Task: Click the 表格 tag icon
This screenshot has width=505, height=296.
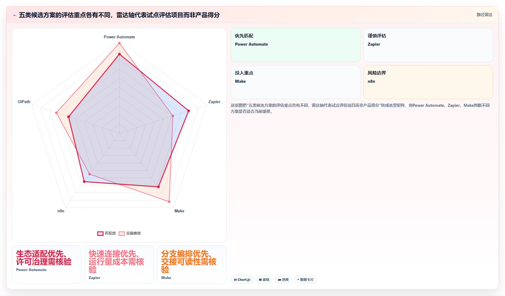Action: [x=260, y=280]
